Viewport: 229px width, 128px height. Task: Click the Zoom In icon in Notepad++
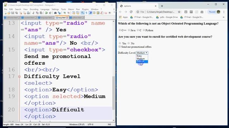64,13
